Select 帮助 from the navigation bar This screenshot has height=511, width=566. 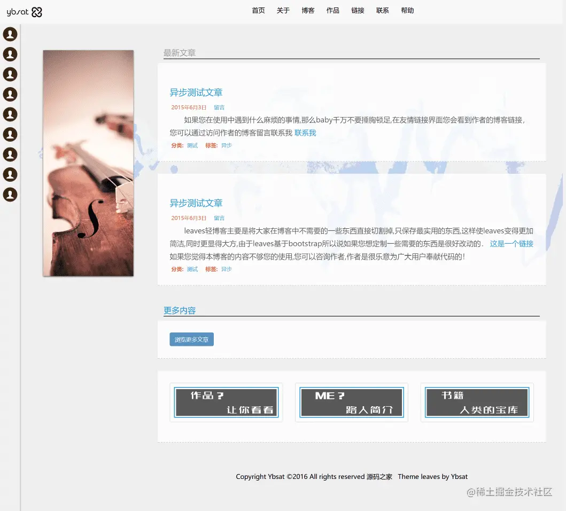407,10
